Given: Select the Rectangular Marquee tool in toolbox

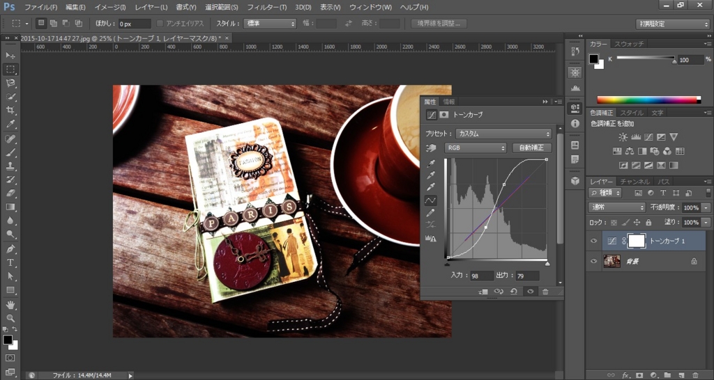Looking at the screenshot, I should tap(10, 69).
